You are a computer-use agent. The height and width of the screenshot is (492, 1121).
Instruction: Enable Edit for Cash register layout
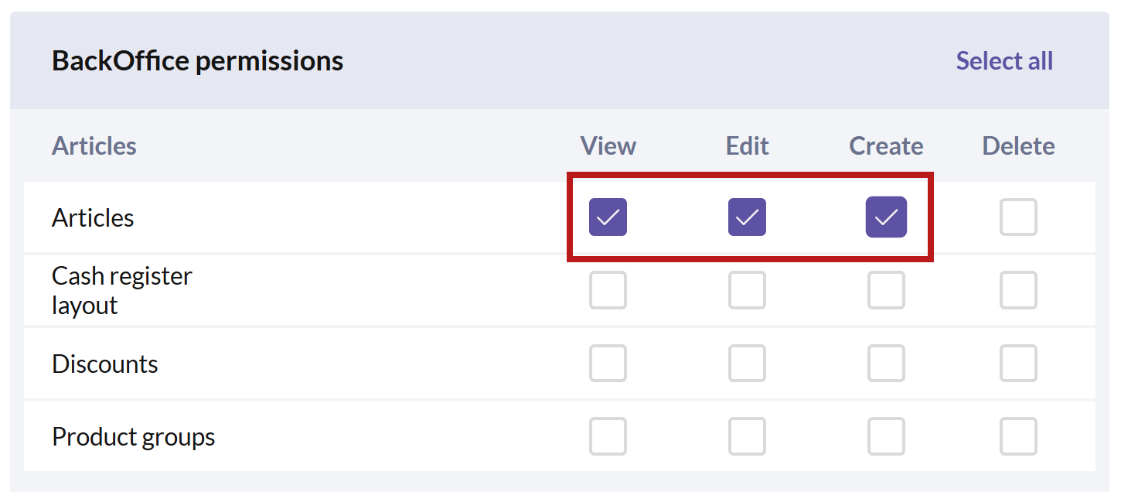coord(747,290)
